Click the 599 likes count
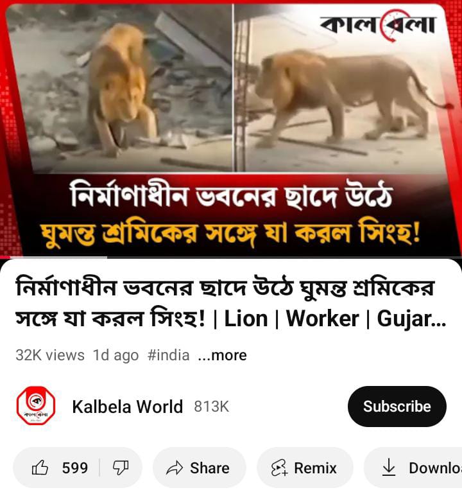 click(74, 468)
